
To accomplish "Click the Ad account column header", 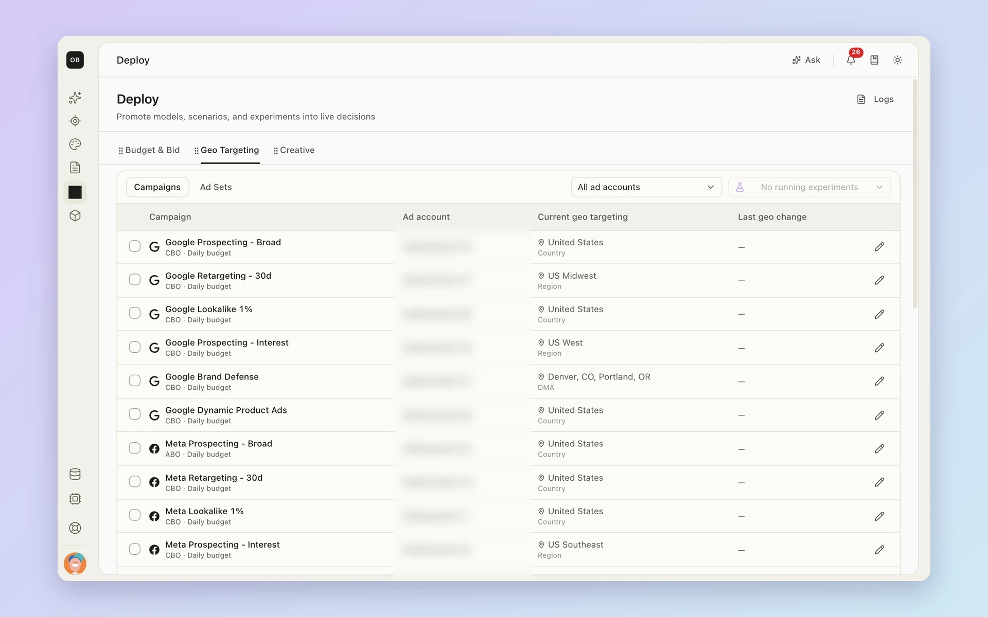I will coord(426,217).
